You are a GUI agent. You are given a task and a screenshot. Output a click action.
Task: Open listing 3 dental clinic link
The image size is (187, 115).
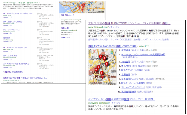125,62
